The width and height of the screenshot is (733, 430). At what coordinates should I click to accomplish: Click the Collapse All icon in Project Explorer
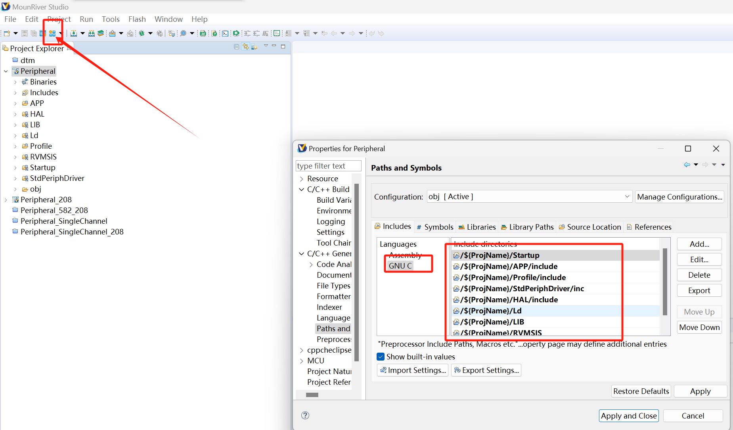point(237,47)
